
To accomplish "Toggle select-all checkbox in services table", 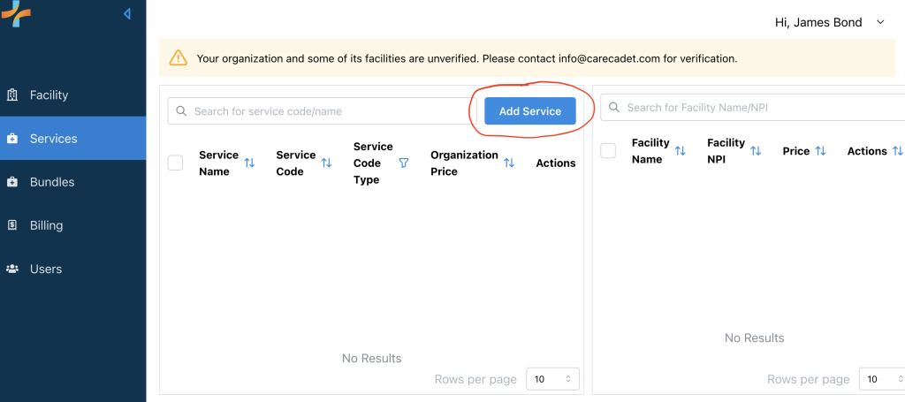I will click(175, 163).
